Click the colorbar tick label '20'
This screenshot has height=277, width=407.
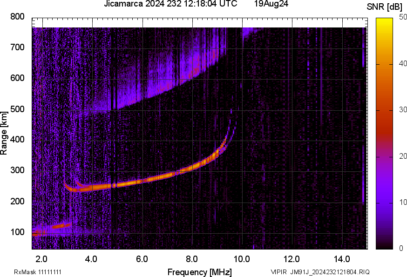(403, 156)
